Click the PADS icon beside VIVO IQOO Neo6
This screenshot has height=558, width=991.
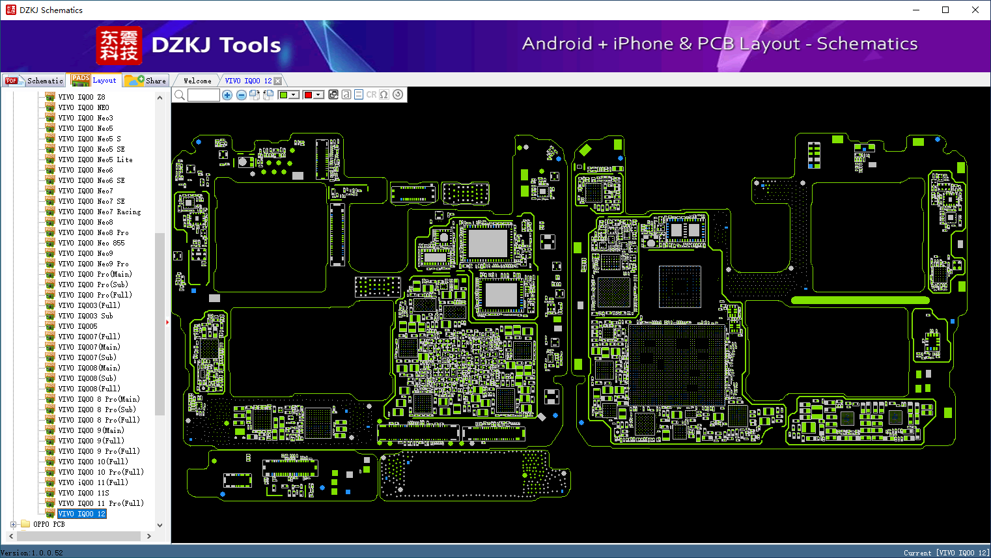50,169
